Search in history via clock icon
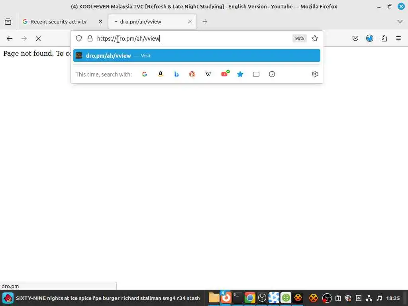Screen dimensions: 408x306 (272, 74)
